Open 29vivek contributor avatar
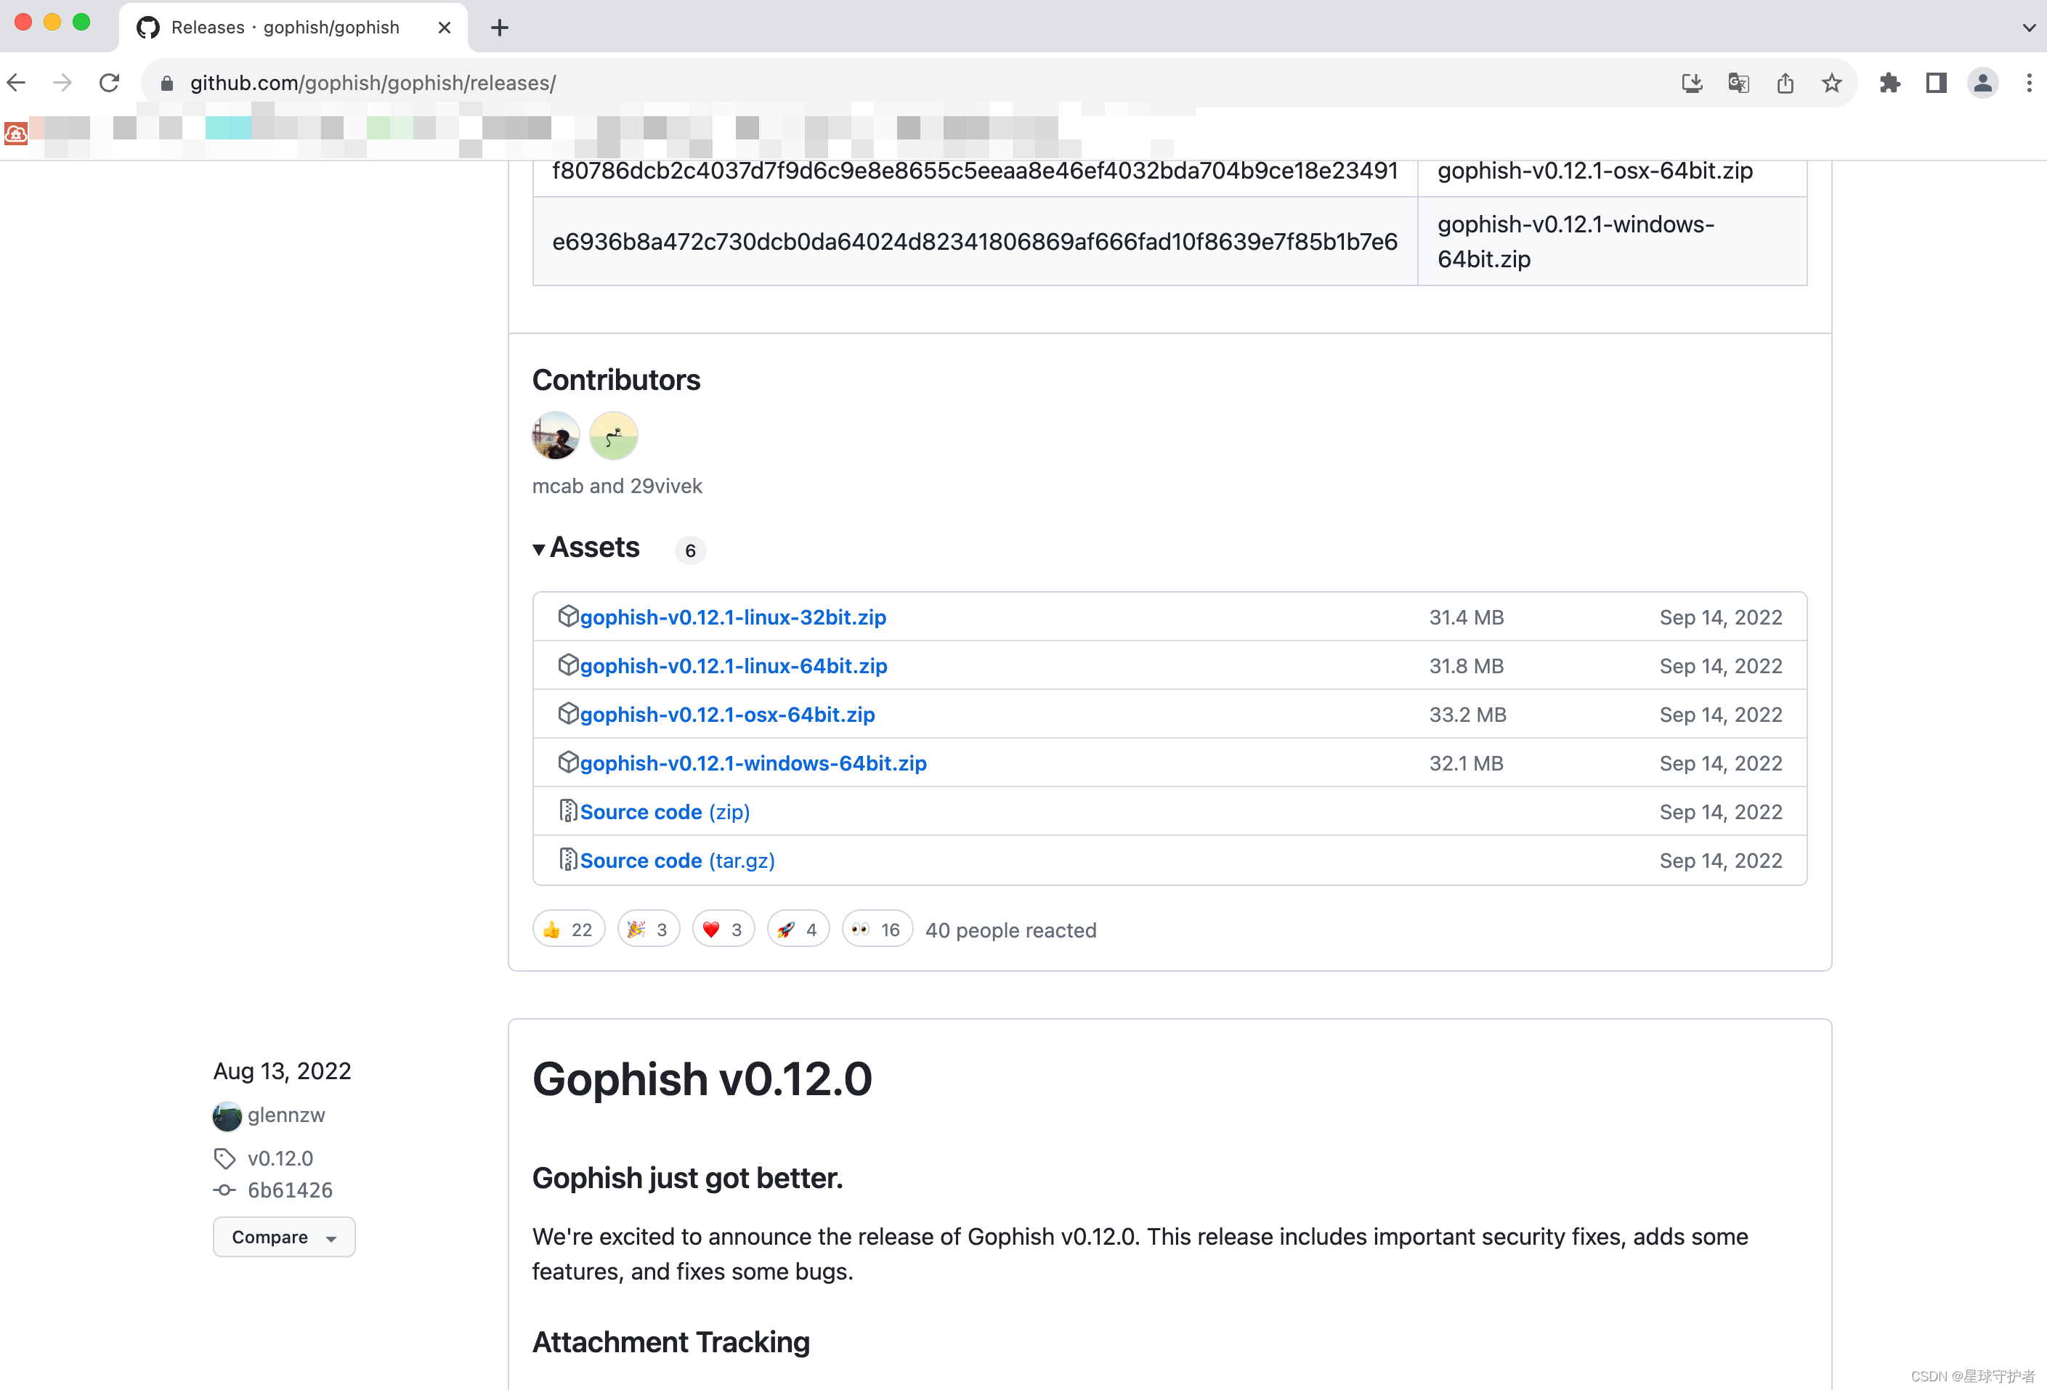The width and height of the screenshot is (2047, 1390). pyautogui.click(x=613, y=435)
